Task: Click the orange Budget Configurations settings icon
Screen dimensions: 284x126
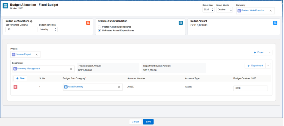Action: pyautogui.click(x=88, y=23)
